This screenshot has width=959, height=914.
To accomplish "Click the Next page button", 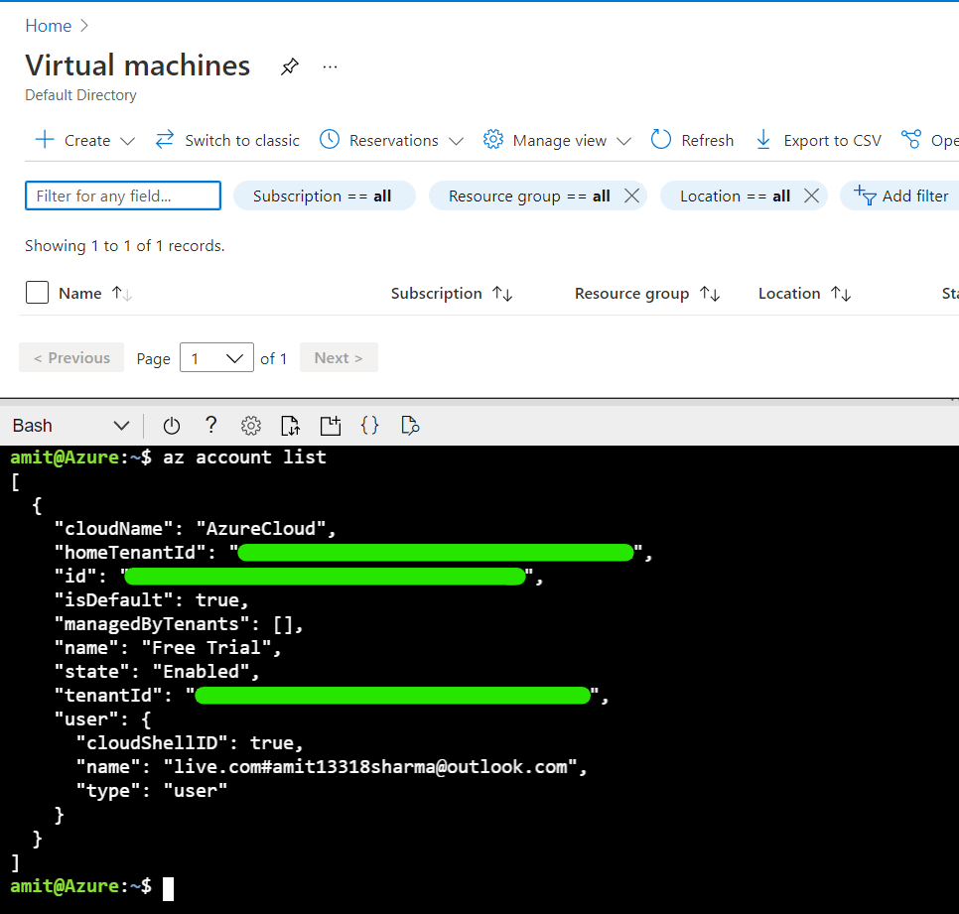I will pyautogui.click(x=339, y=357).
